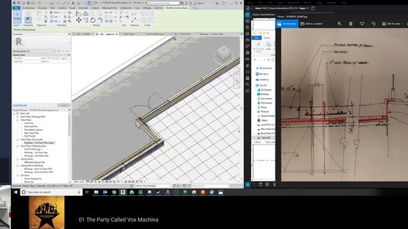Select the Move tool in Modify panel
Screen dimensions: 408x229
click(79, 20)
